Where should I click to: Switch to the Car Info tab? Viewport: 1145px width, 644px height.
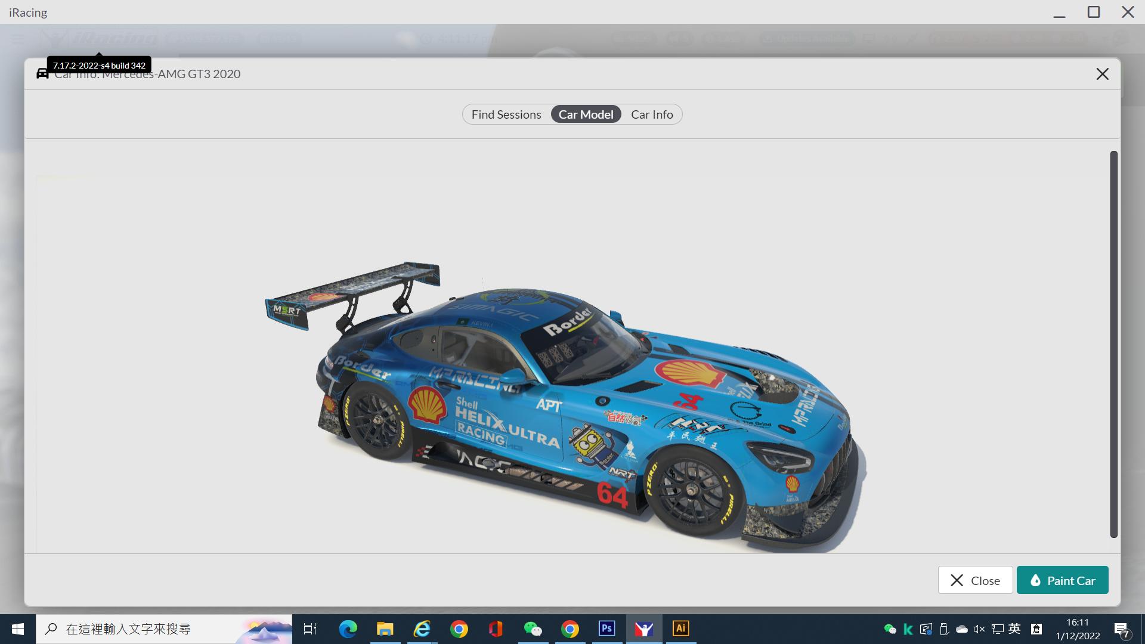652,114
